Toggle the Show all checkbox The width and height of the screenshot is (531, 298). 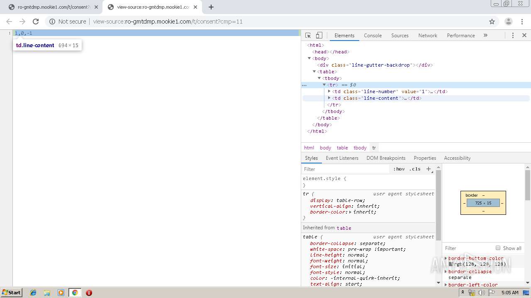pos(498,248)
